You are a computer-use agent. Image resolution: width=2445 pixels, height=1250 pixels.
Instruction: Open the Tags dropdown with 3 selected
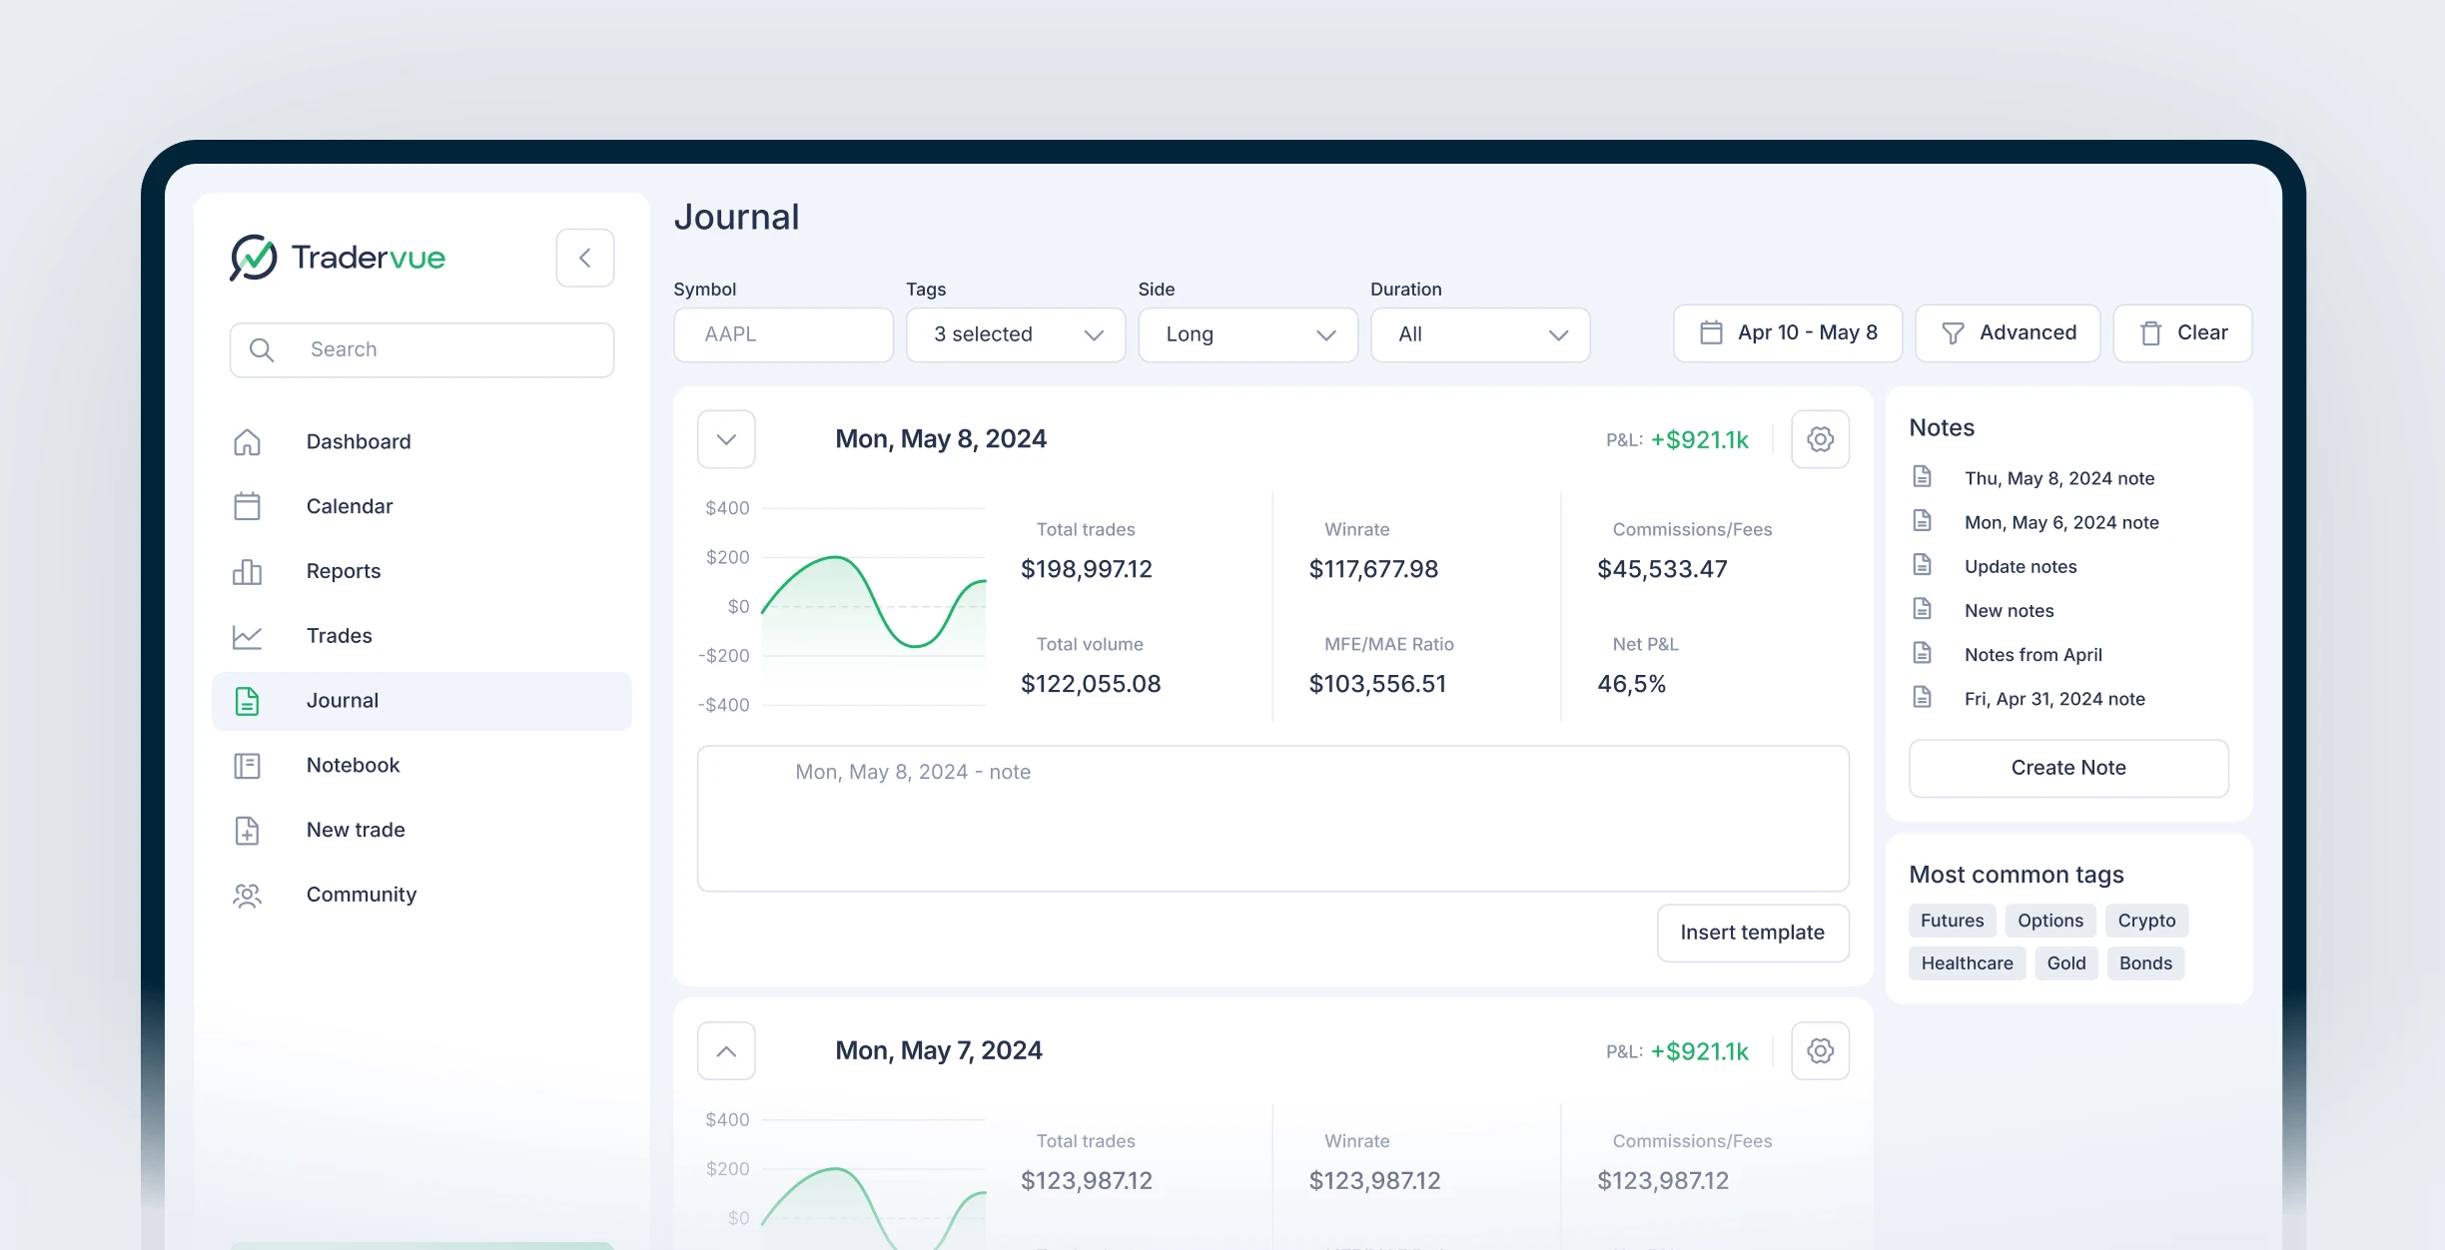[1016, 334]
